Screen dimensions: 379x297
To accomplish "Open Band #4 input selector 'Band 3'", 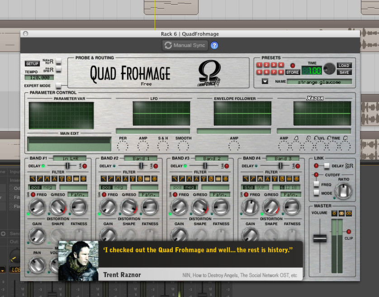I will point(283,158).
